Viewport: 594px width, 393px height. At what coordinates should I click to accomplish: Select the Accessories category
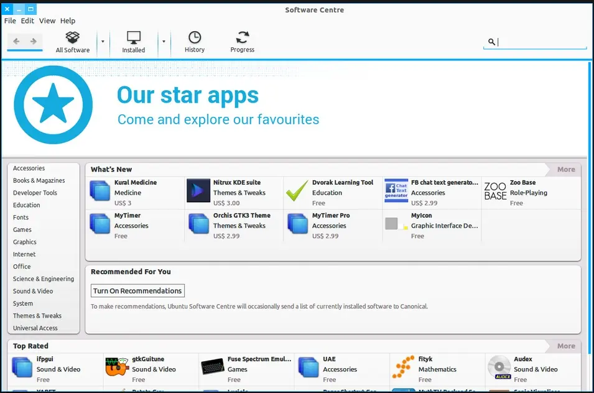[x=29, y=168]
